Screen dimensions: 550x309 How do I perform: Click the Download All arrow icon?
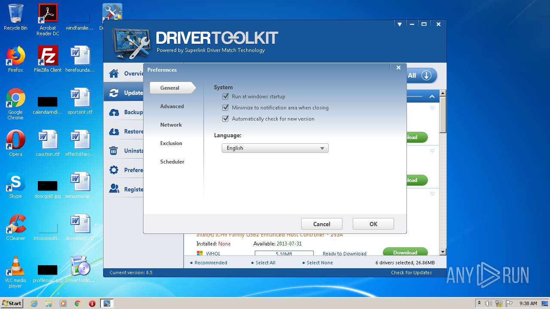click(426, 76)
